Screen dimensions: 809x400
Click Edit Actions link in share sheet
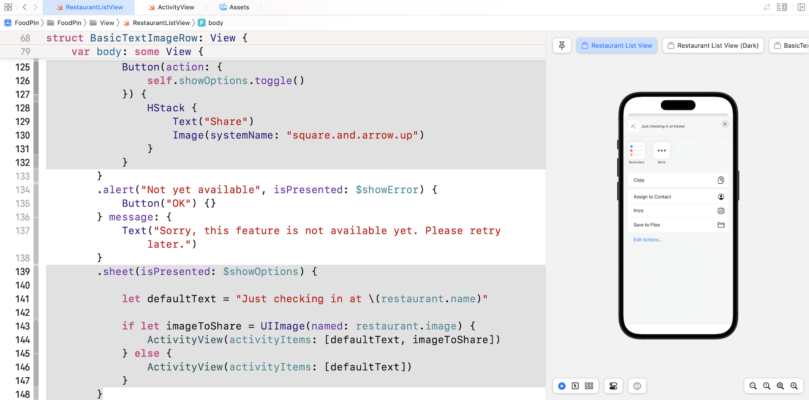click(x=648, y=240)
